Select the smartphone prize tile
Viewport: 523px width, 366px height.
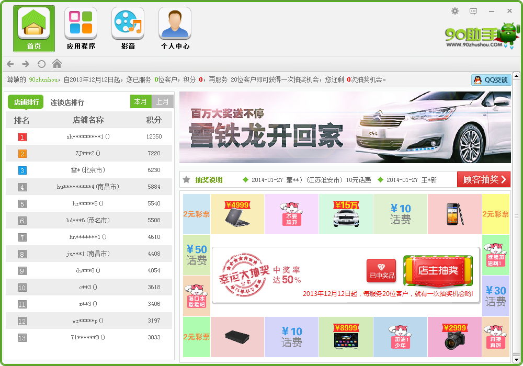454,214
